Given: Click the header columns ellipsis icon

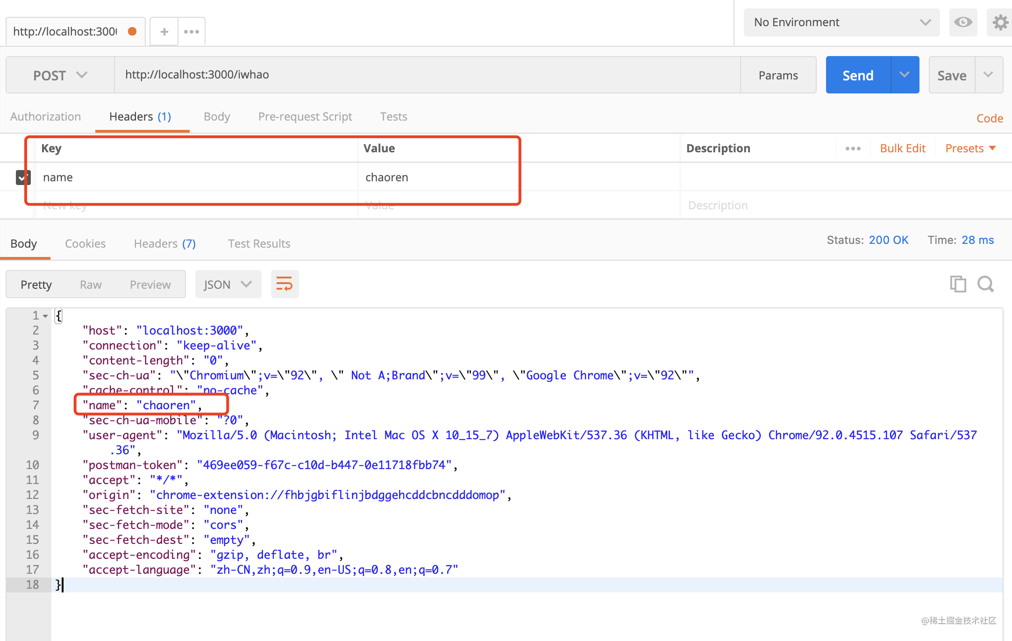Looking at the screenshot, I should point(853,149).
